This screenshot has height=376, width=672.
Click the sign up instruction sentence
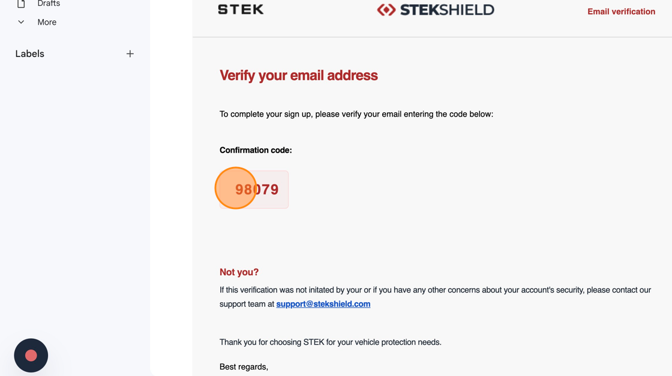(356, 114)
